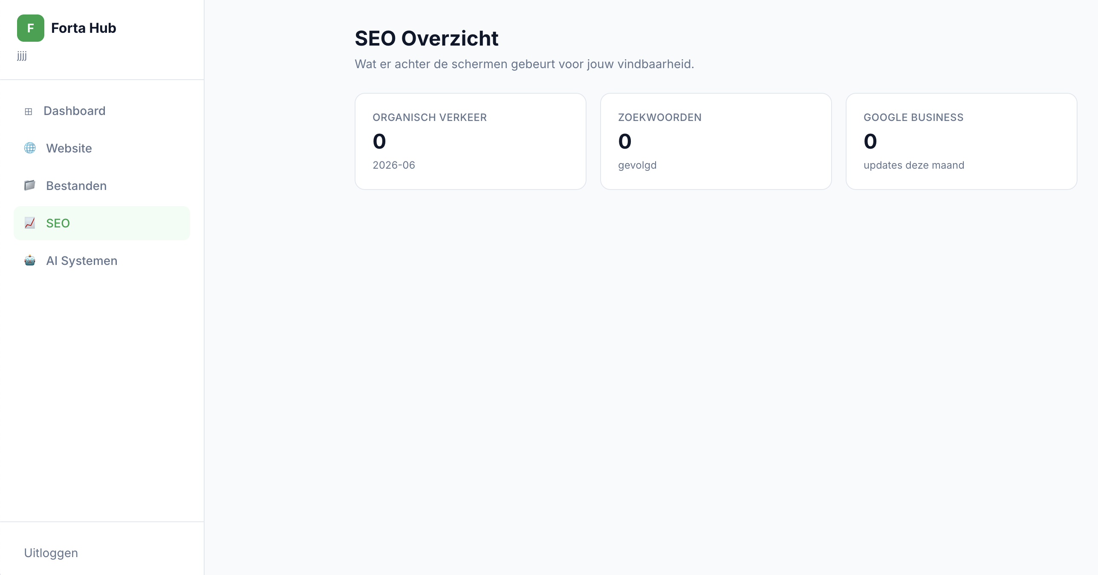The width and height of the screenshot is (1098, 575).
Task: Click the Website globe icon
Action: coord(30,148)
